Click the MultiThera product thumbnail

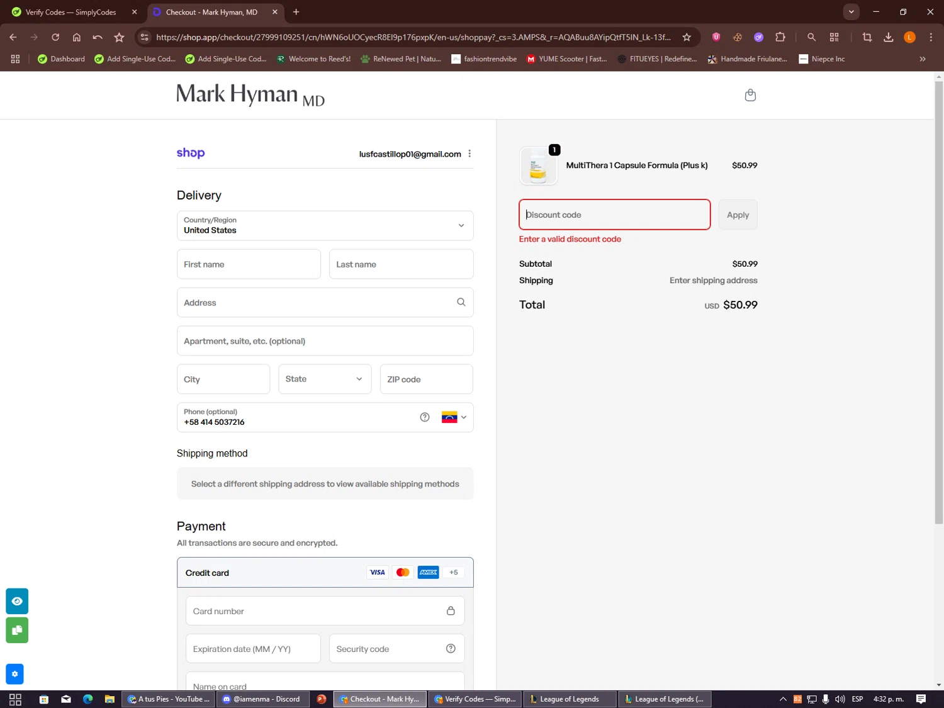[538, 166]
